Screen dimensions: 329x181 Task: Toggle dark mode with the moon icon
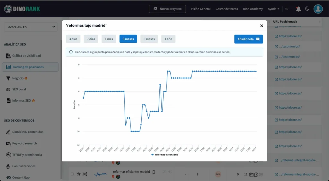307,9
